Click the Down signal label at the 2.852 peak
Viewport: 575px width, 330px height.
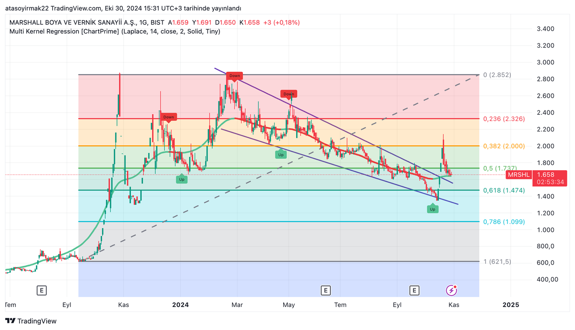pyautogui.click(x=234, y=76)
